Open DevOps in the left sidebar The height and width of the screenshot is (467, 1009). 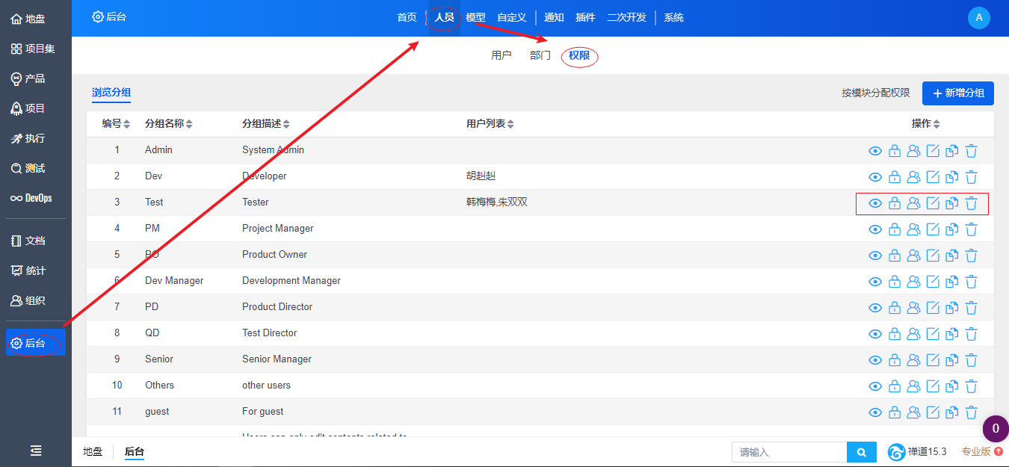[31, 198]
